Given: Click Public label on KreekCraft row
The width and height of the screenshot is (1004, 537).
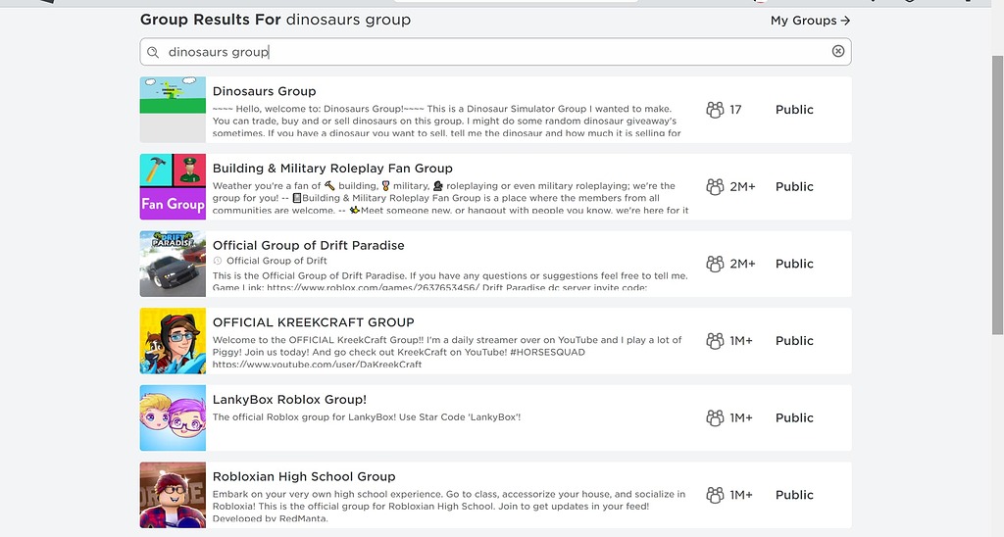Looking at the screenshot, I should [x=794, y=340].
